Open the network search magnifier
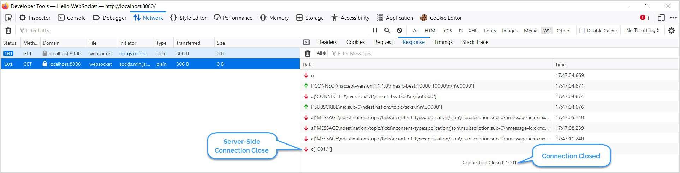Viewport: 680px width, 173px height. coord(387,31)
